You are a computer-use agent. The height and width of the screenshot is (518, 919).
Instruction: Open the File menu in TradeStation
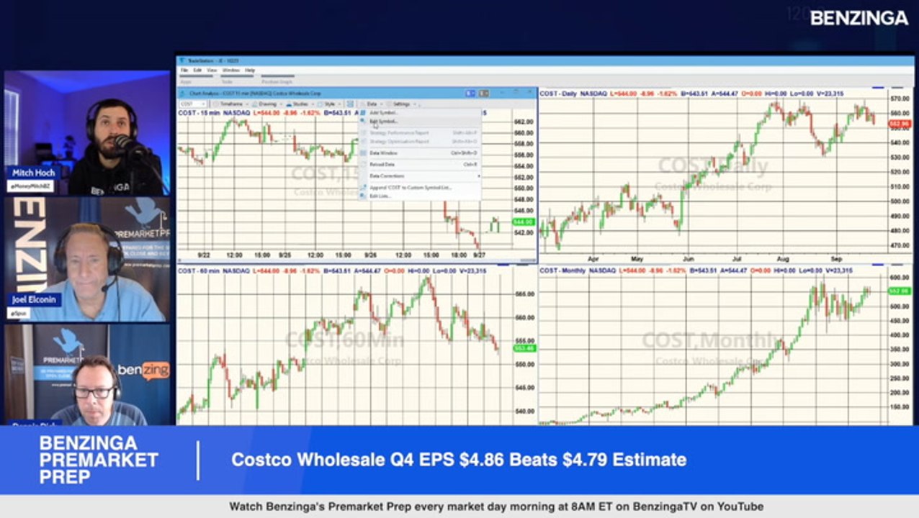point(184,71)
